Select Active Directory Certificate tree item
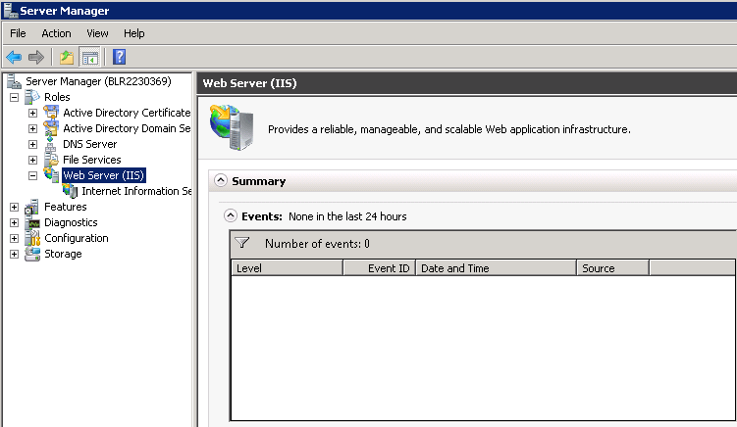The height and width of the screenshot is (427, 737). (127, 113)
